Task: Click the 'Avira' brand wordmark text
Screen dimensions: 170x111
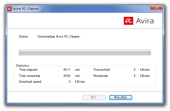Action: point(145,21)
